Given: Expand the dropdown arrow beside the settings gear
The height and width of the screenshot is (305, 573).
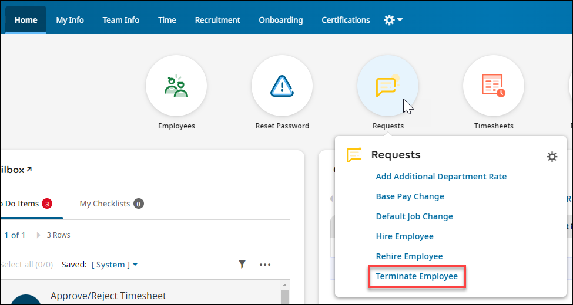Looking at the screenshot, I should [x=400, y=20].
